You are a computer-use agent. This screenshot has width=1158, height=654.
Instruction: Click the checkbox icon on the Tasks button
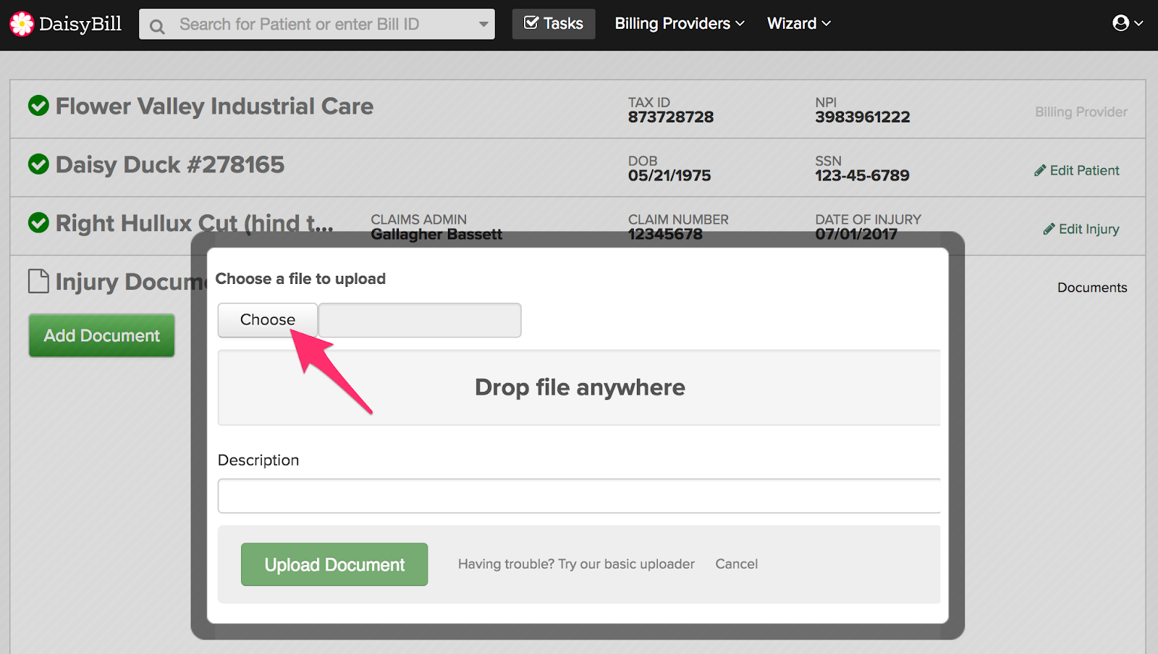[x=531, y=23]
